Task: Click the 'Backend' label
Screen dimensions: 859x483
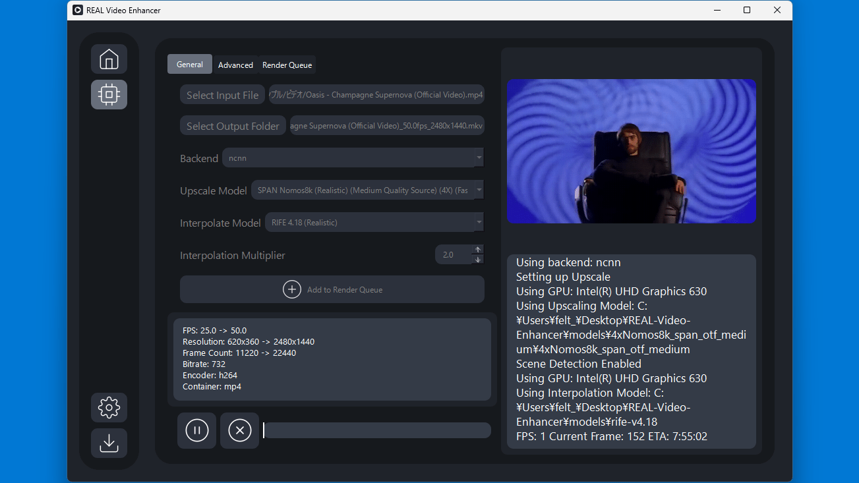Action: coord(199,158)
